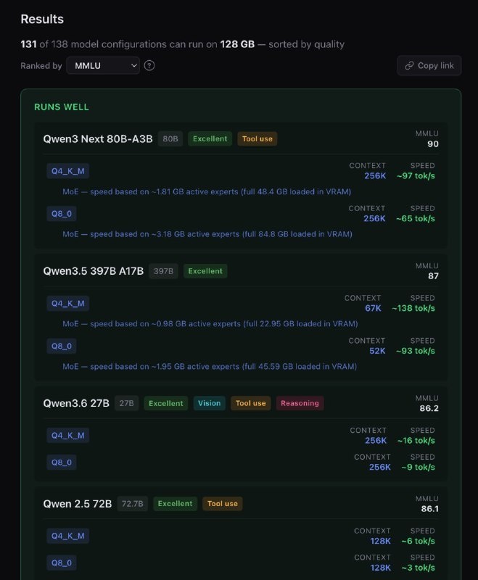Click the Qwen3.6 27B model title

[x=76, y=403]
